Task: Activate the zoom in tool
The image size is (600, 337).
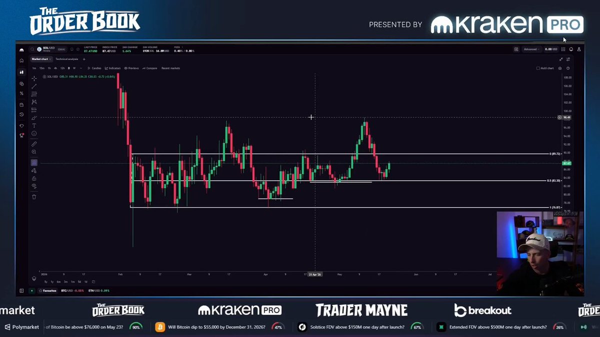Action: tap(34, 152)
